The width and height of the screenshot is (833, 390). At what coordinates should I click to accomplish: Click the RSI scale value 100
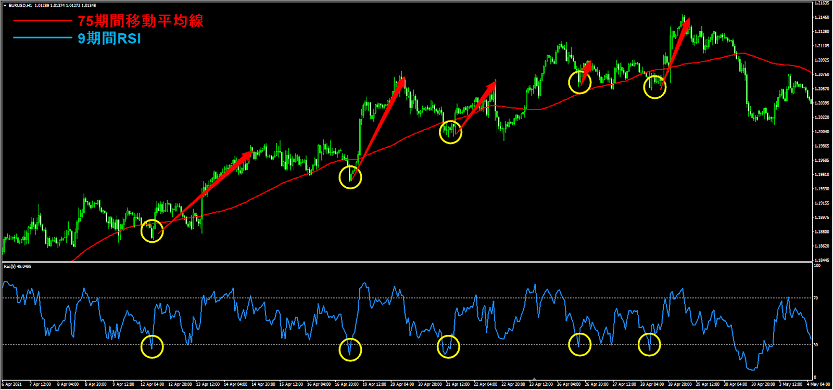click(817, 265)
